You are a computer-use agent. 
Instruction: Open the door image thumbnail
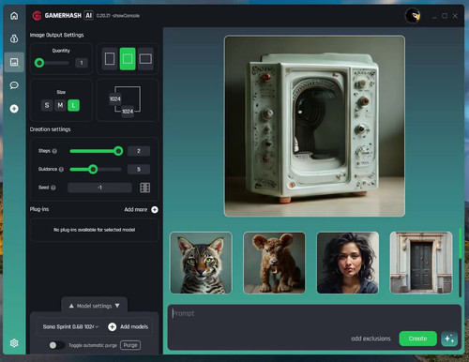pos(421,263)
